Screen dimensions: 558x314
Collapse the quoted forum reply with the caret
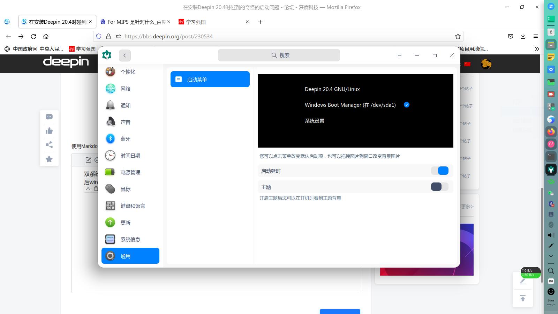pyautogui.click(x=88, y=189)
